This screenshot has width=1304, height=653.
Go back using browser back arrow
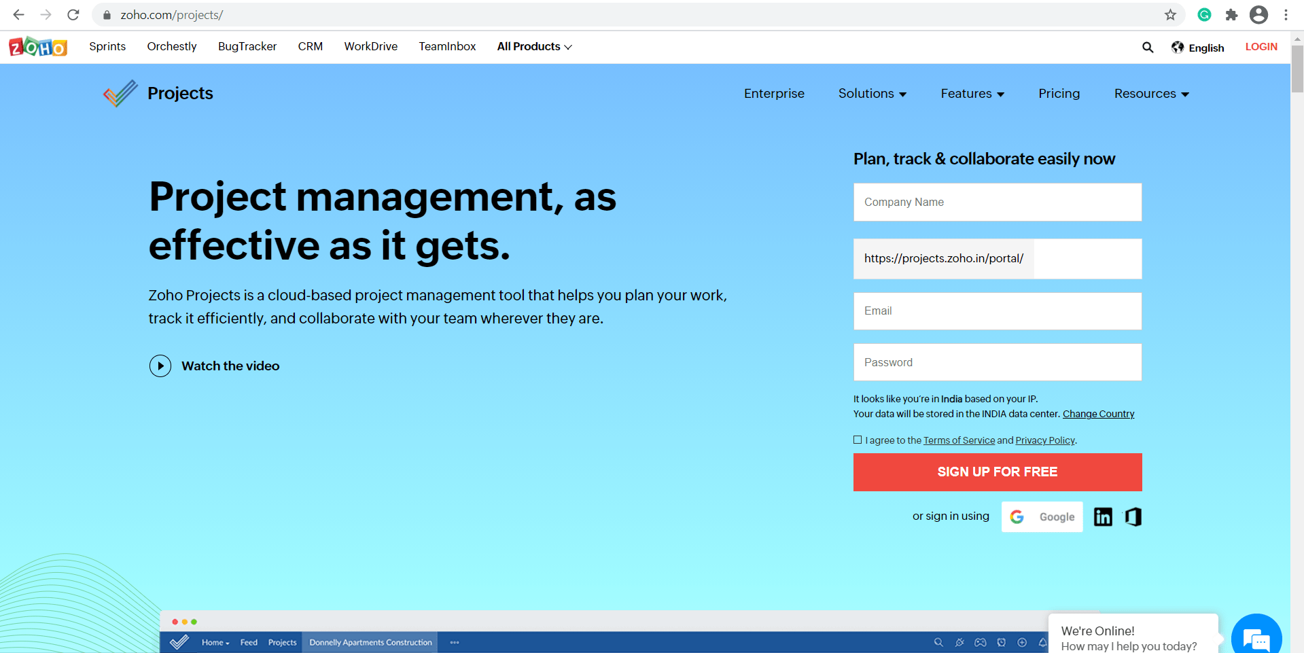pos(18,14)
